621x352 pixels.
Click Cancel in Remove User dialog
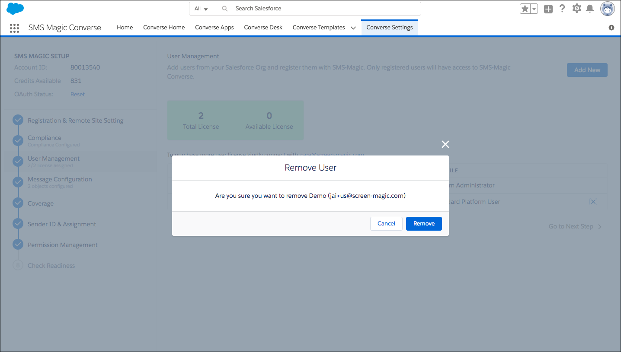pyautogui.click(x=386, y=224)
